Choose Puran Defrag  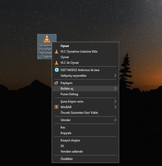[85, 94]
